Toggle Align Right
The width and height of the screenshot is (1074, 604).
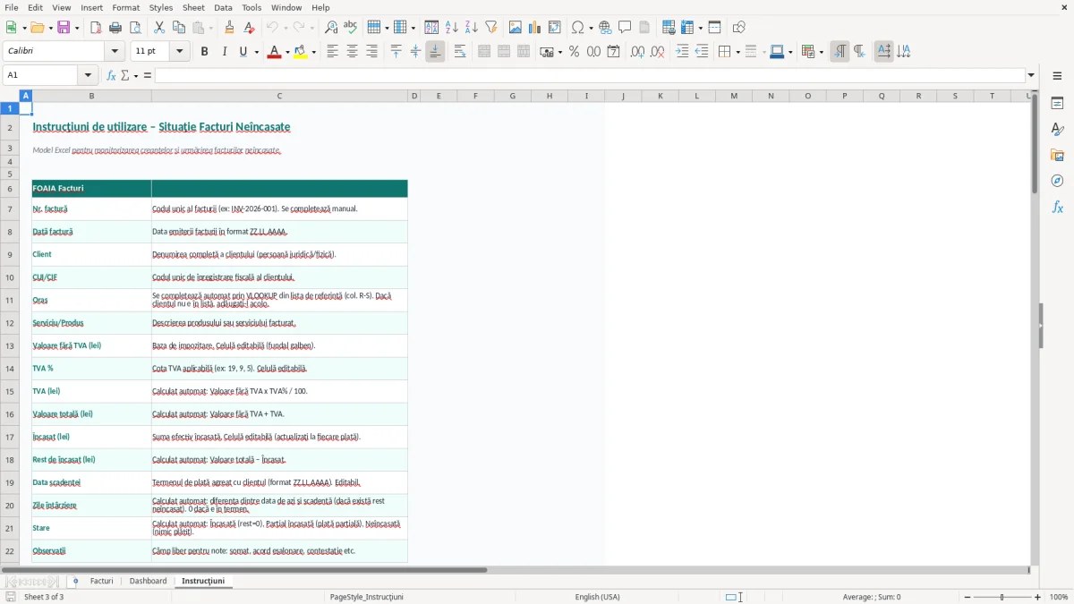371,52
